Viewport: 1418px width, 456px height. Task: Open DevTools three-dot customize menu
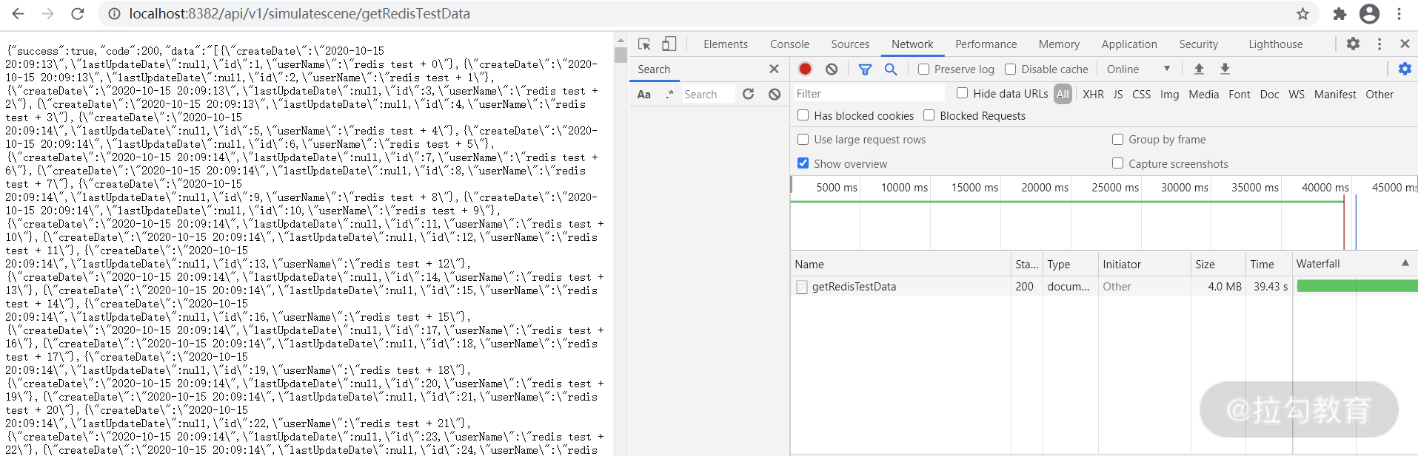[1379, 44]
